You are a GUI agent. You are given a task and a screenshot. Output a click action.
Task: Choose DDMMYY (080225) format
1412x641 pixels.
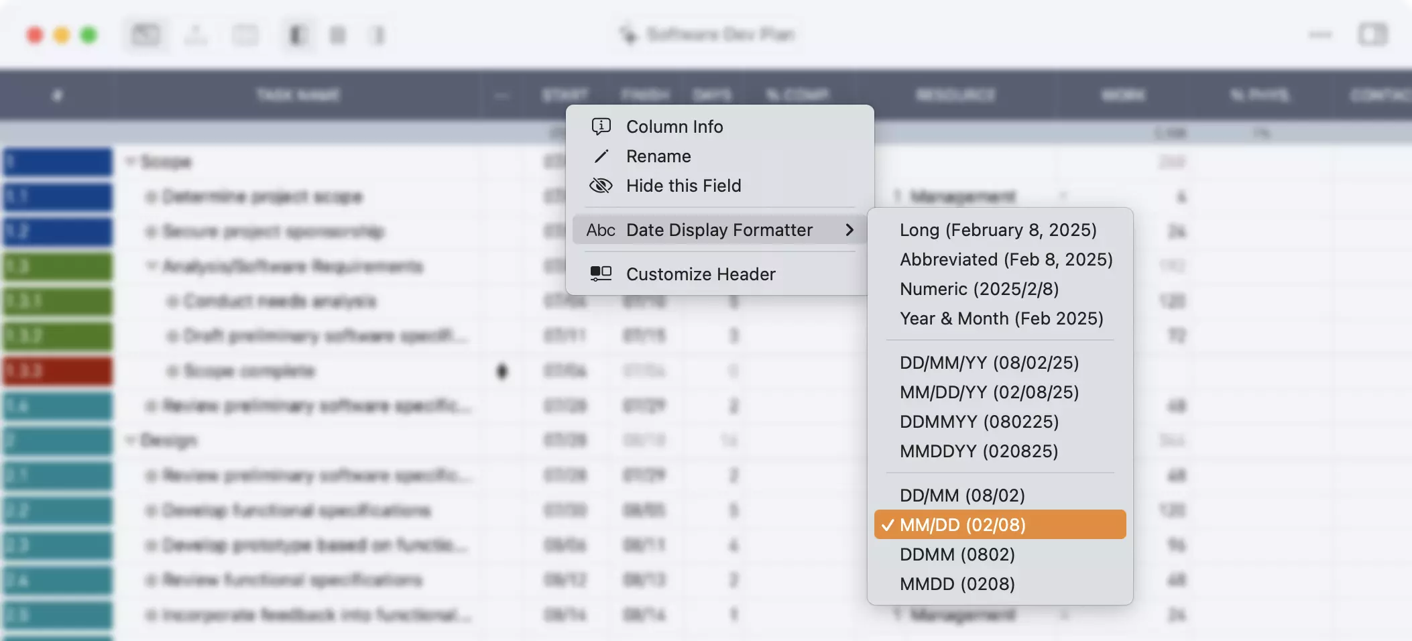point(979,422)
